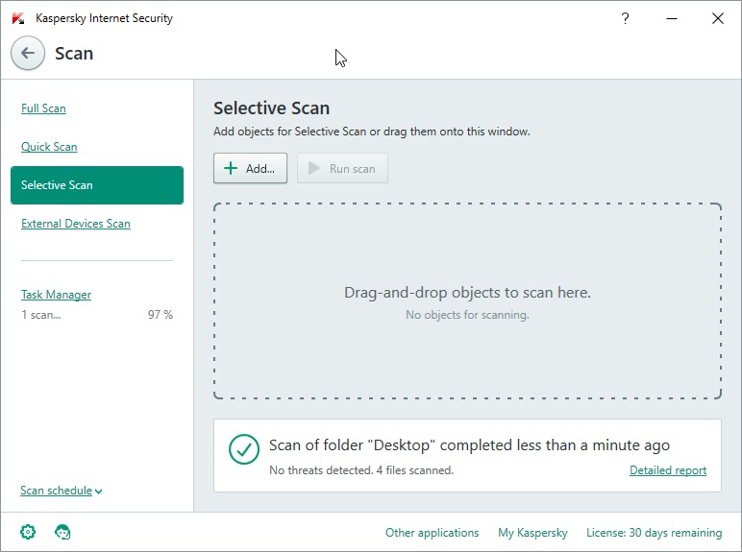
Task: Click the 'Selective Scan' heading
Action: pos(272,108)
